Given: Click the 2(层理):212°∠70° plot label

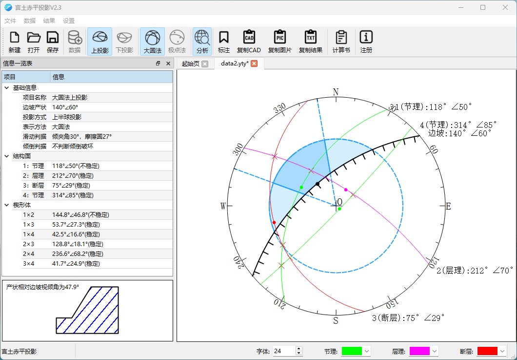Looking at the screenshot, I should (475, 271).
